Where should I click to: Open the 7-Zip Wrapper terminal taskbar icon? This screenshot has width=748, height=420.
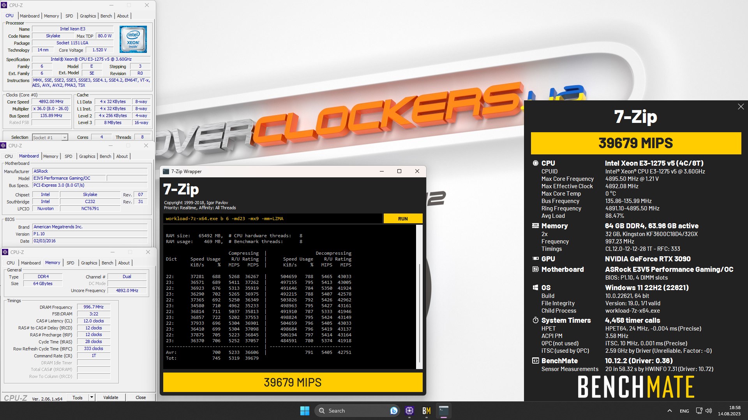[443, 411]
